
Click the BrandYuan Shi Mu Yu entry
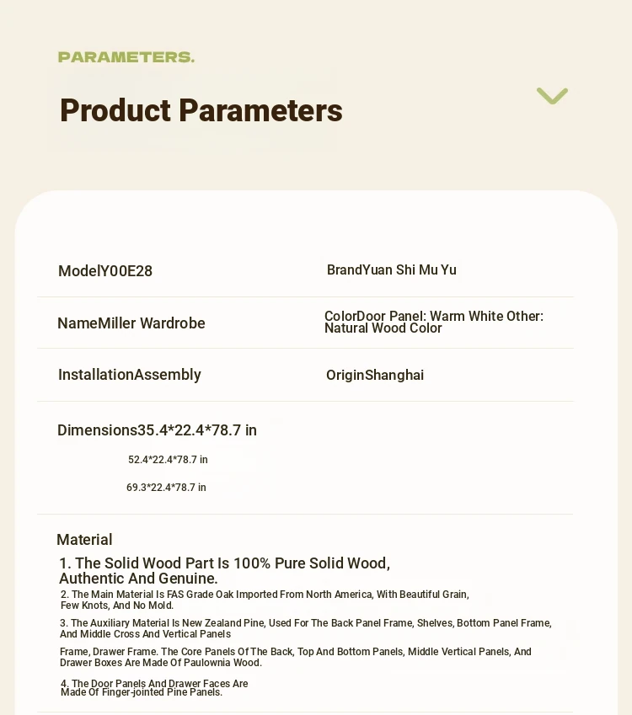(392, 270)
